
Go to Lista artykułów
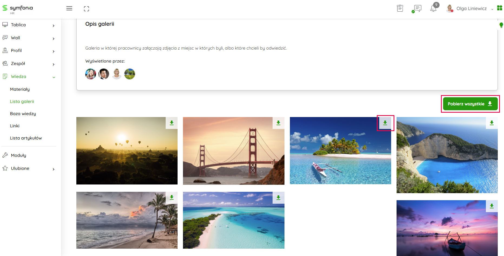pos(26,138)
